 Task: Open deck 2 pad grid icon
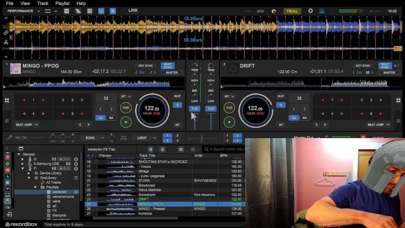[398, 100]
